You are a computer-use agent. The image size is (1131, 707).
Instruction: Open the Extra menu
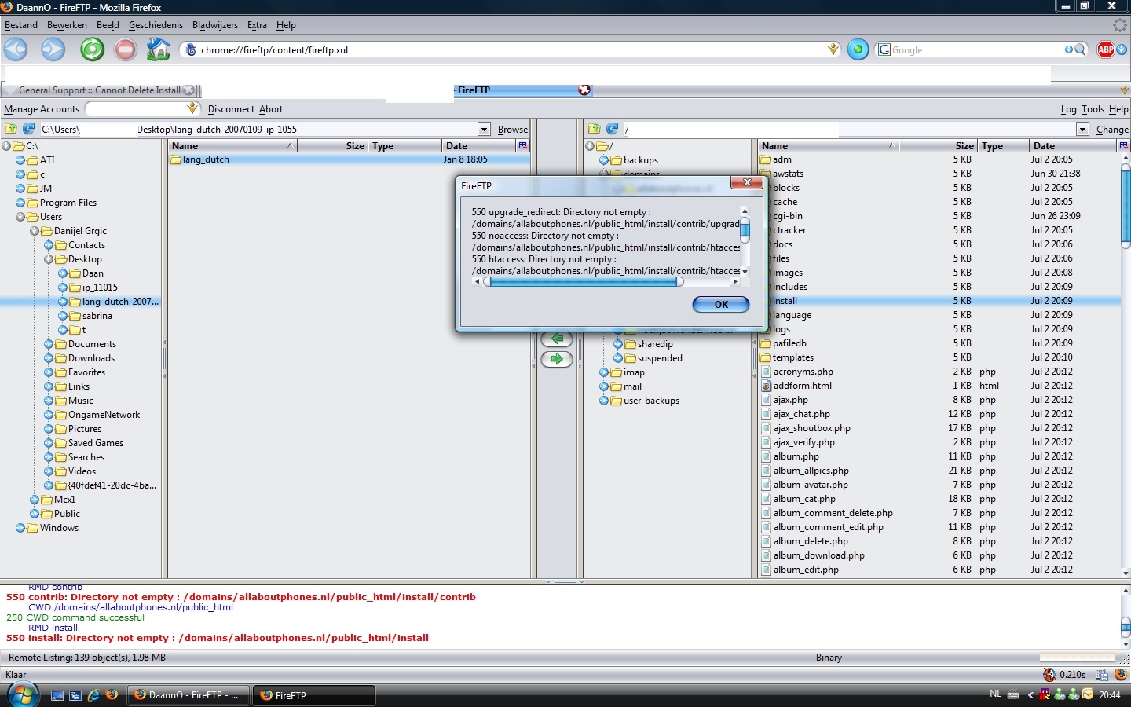[257, 25]
